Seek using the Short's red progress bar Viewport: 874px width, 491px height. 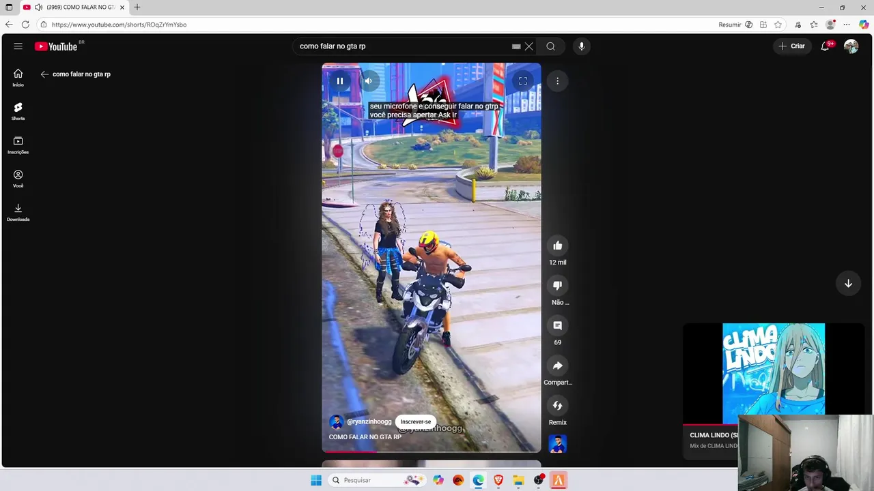[x=431, y=451]
